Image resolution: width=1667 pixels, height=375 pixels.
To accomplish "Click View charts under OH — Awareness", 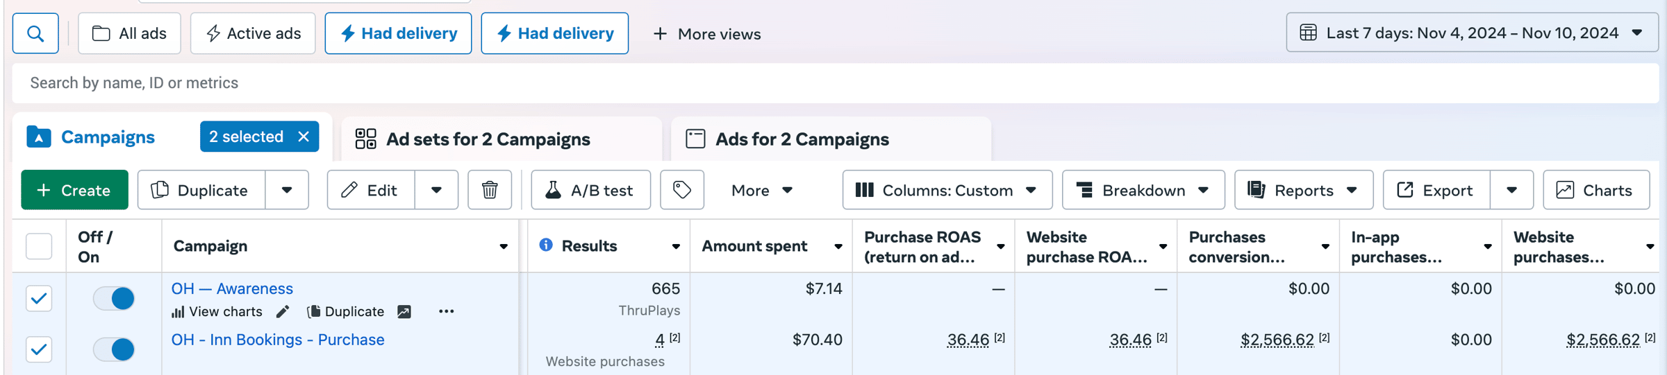I will pyautogui.click(x=217, y=312).
